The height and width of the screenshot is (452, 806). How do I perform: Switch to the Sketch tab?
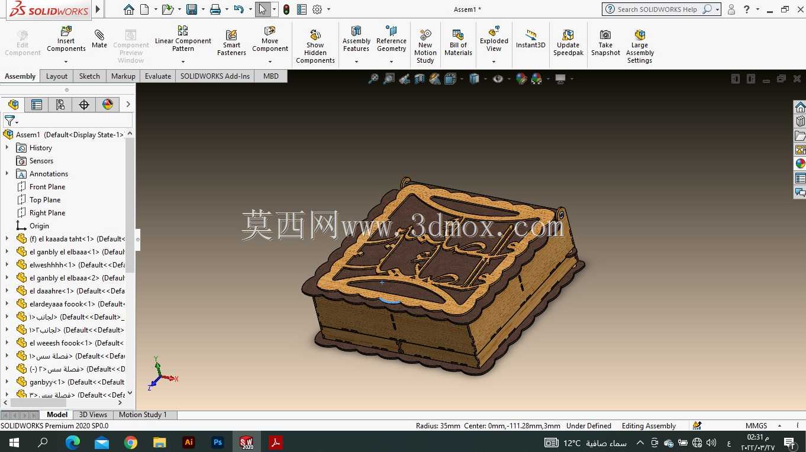click(89, 76)
